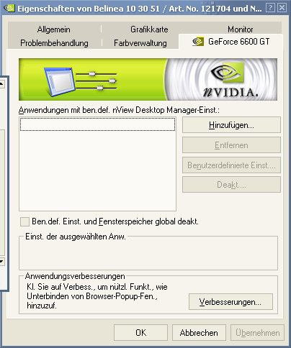Click the NVIDIA icon in the title bar
The height and width of the screenshot is (348, 291).
click(x=9, y=9)
